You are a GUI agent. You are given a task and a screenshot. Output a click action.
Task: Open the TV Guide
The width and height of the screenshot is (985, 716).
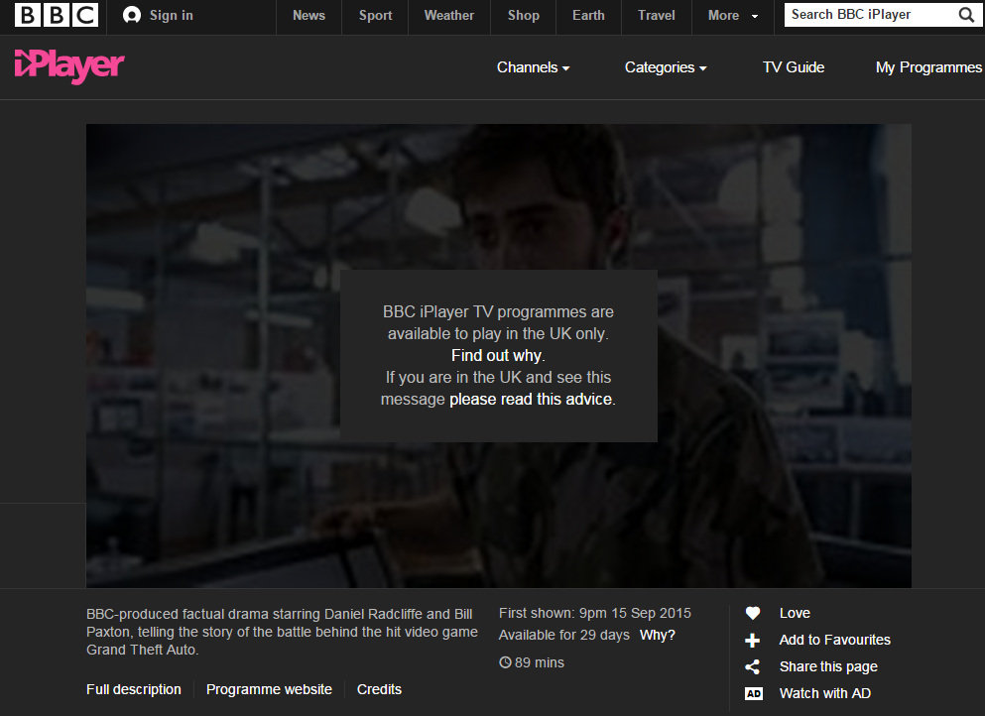pyautogui.click(x=794, y=67)
